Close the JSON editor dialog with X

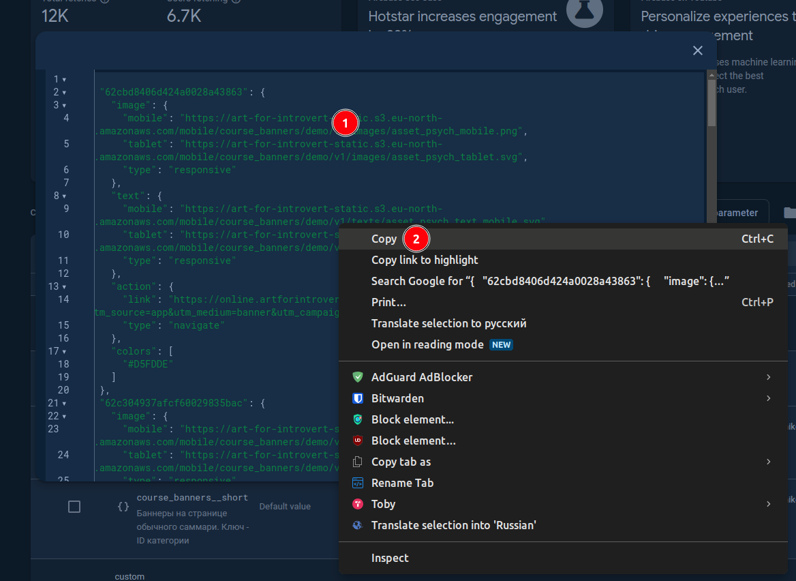(697, 50)
